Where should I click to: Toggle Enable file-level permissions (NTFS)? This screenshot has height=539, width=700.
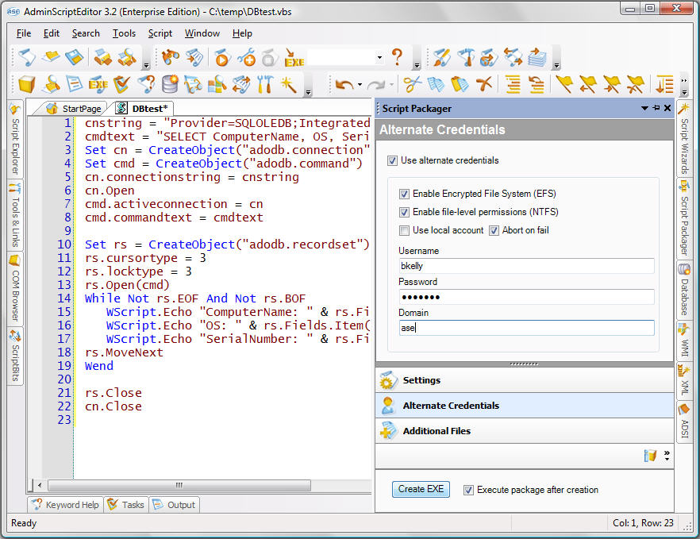(x=404, y=212)
